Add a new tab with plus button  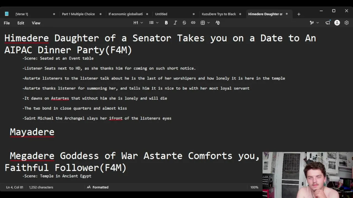point(299,14)
